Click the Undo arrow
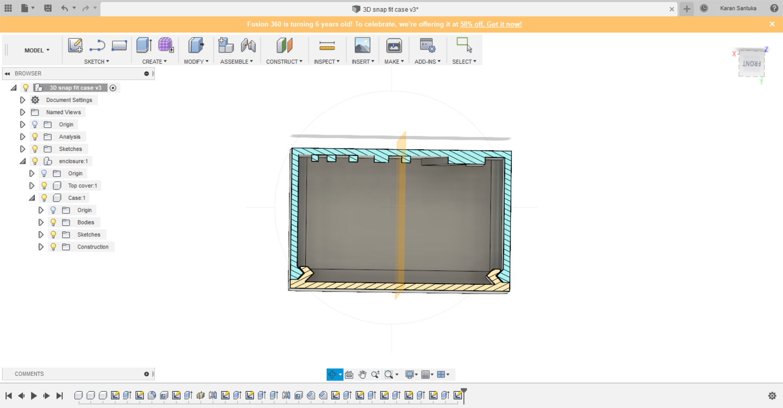 [64, 8]
